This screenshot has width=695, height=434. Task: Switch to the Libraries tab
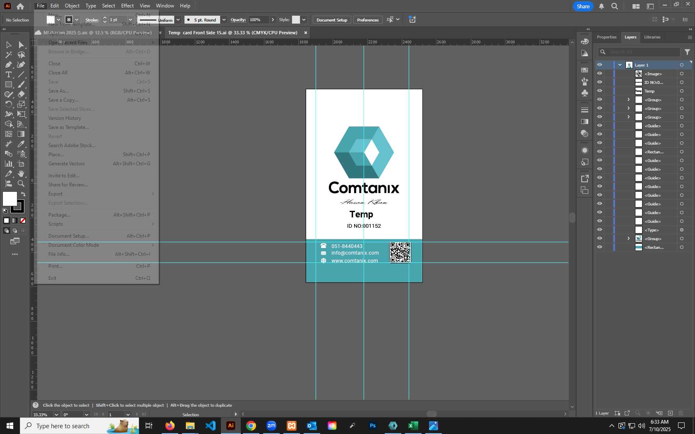[x=652, y=37]
